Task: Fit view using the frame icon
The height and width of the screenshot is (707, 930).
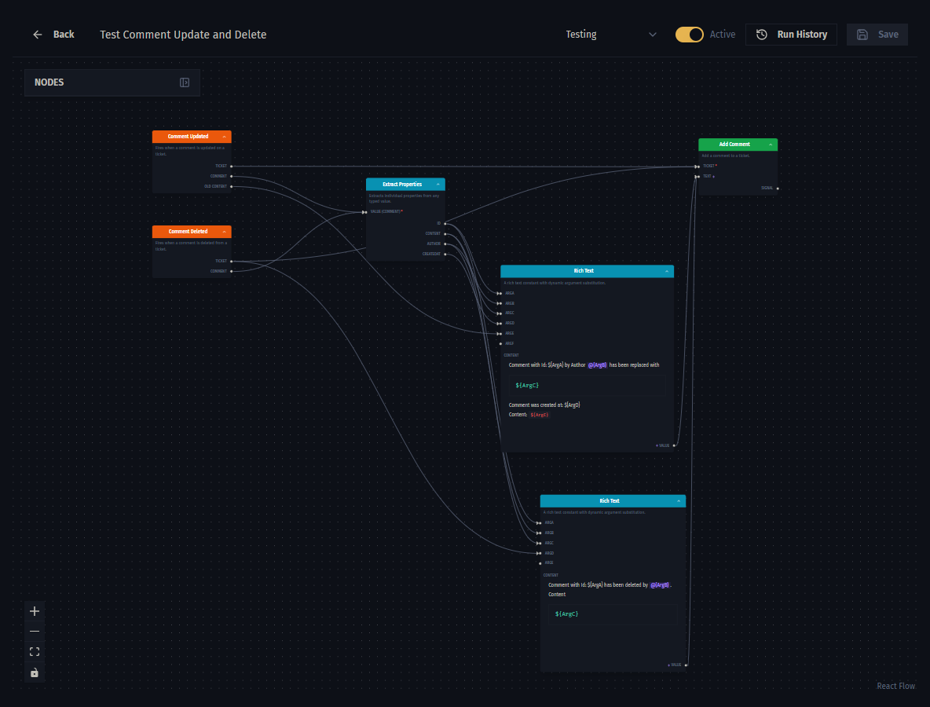Action: click(35, 652)
